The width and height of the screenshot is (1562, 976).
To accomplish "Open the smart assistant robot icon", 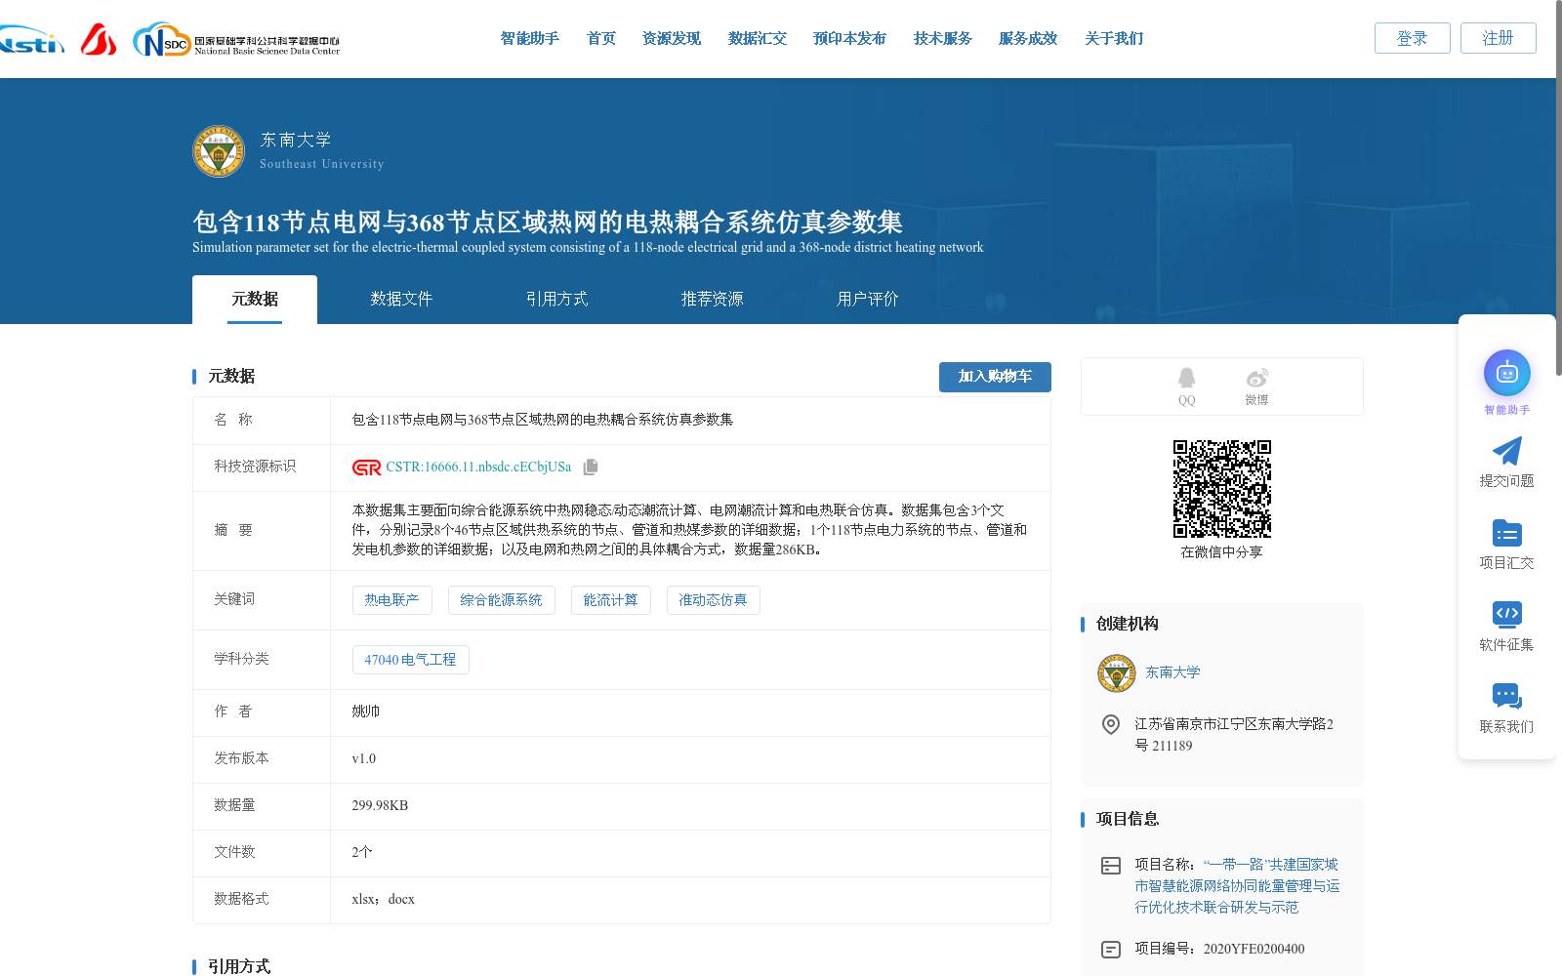I will coord(1507,373).
